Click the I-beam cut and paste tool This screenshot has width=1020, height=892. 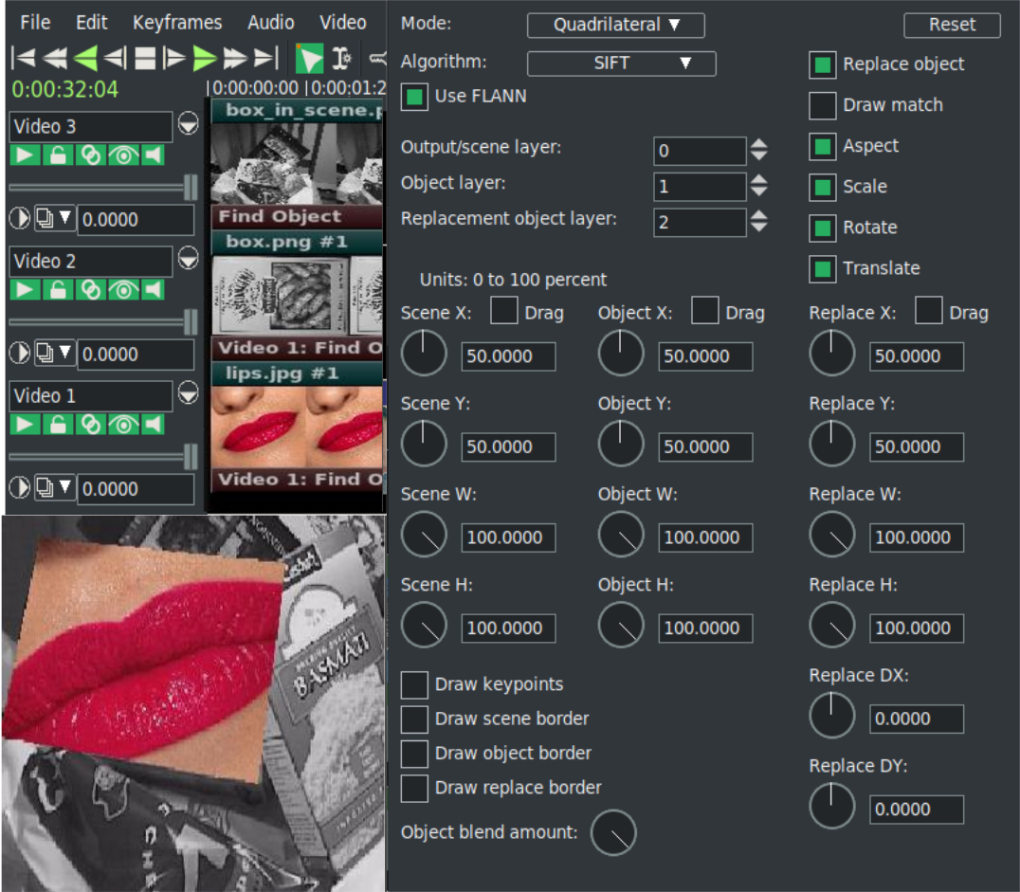coord(341,59)
